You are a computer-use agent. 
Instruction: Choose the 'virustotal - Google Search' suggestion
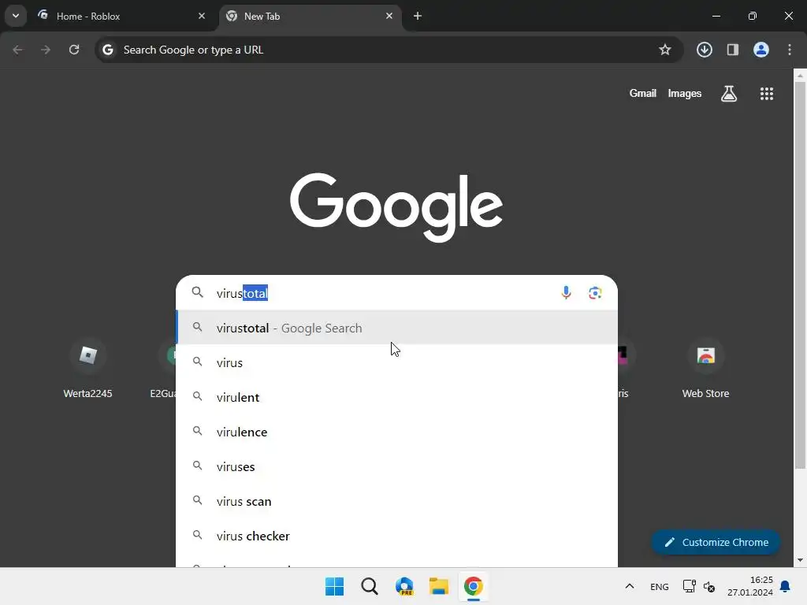click(x=396, y=328)
